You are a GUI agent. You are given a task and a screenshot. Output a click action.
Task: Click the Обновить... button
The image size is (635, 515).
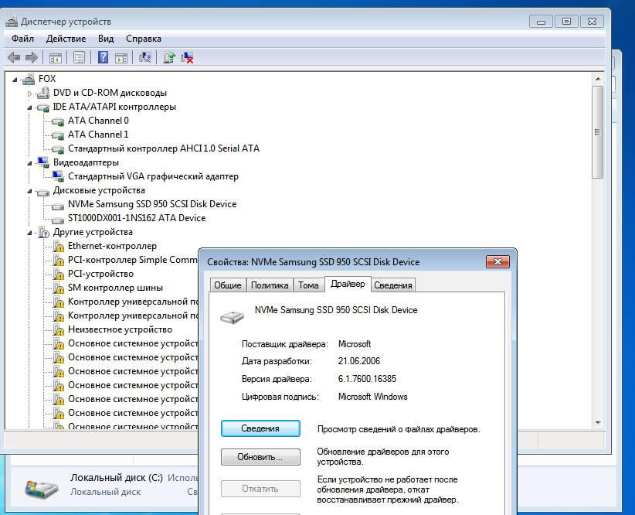[x=260, y=457]
